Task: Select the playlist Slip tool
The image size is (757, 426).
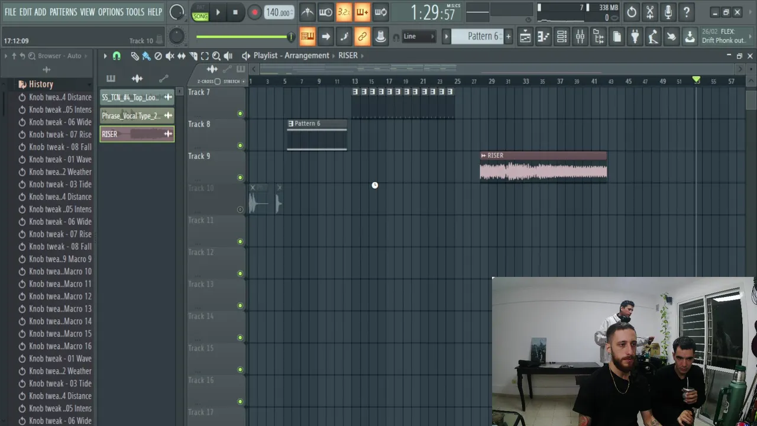Action: pos(182,56)
